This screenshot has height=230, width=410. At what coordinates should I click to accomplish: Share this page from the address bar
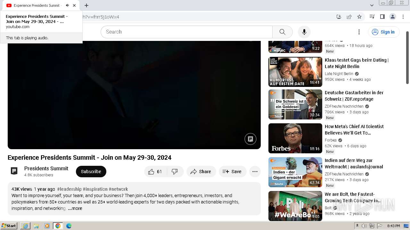(x=349, y=17)
